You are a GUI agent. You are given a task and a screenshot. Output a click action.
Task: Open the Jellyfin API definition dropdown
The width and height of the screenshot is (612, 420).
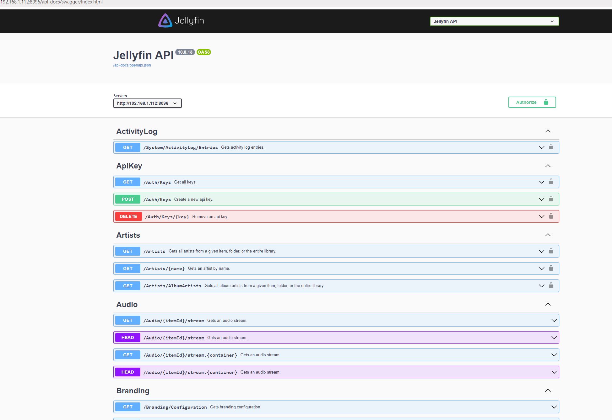point(494,21)
